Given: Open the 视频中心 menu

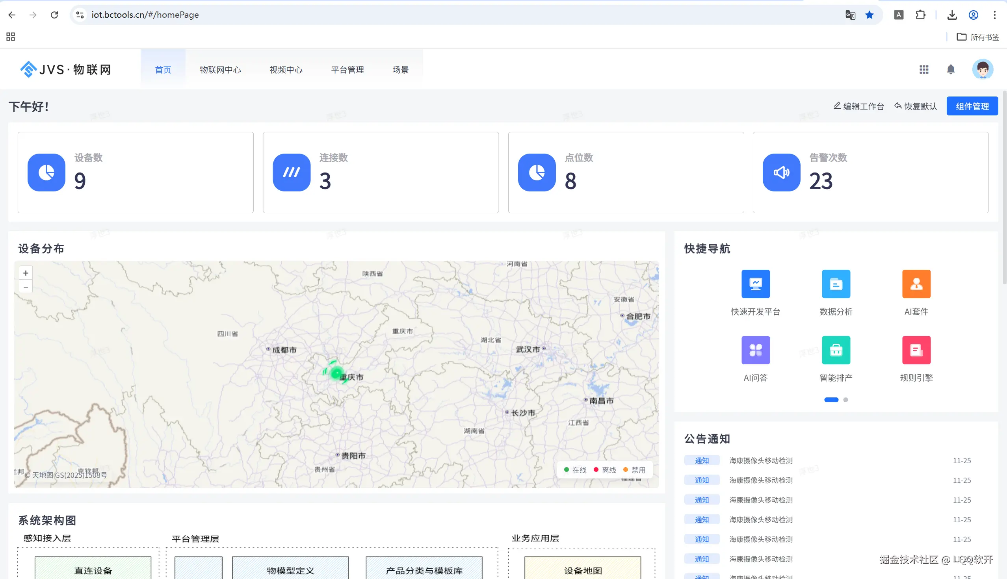Looking at the screenshot, I should 286,70.
